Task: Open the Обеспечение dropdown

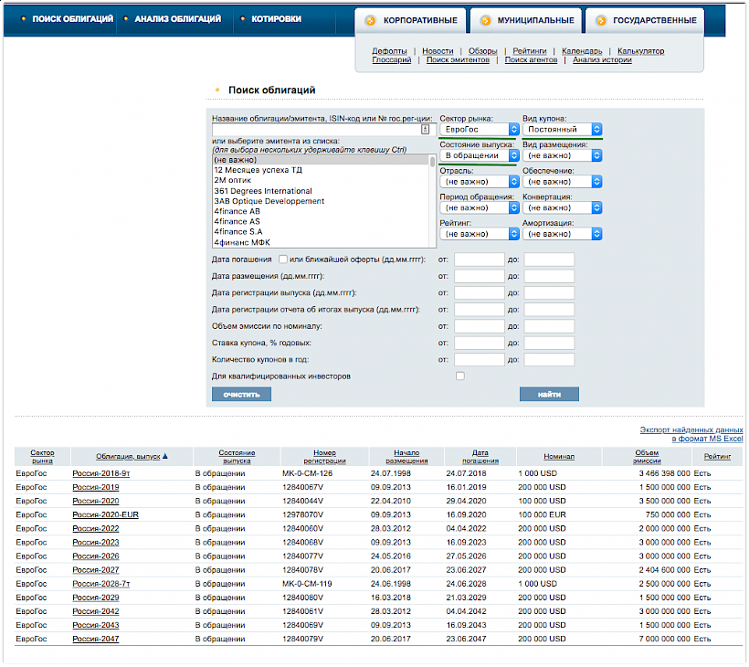Action: (563, 182)
